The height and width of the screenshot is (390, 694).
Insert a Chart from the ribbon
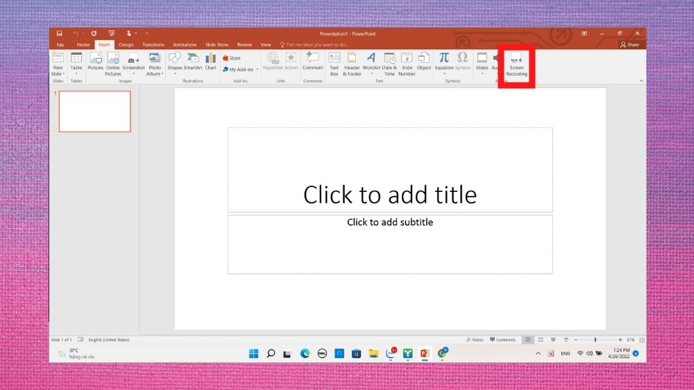[x=211, y=62]
